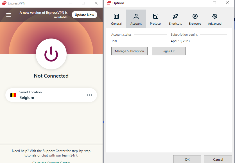Screen dimensions: 235x163
Task: Cancel the Options dialog
Action: point(218,159)
